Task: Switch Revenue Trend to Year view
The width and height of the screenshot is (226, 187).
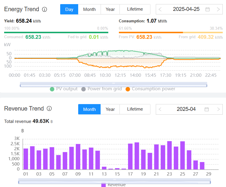Action: click(110, 109)
